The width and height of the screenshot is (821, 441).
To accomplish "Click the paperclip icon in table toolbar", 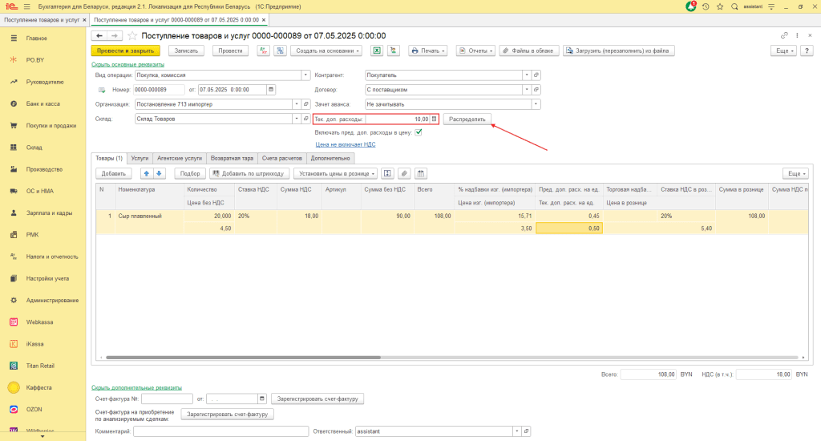I will coord(404,173).
